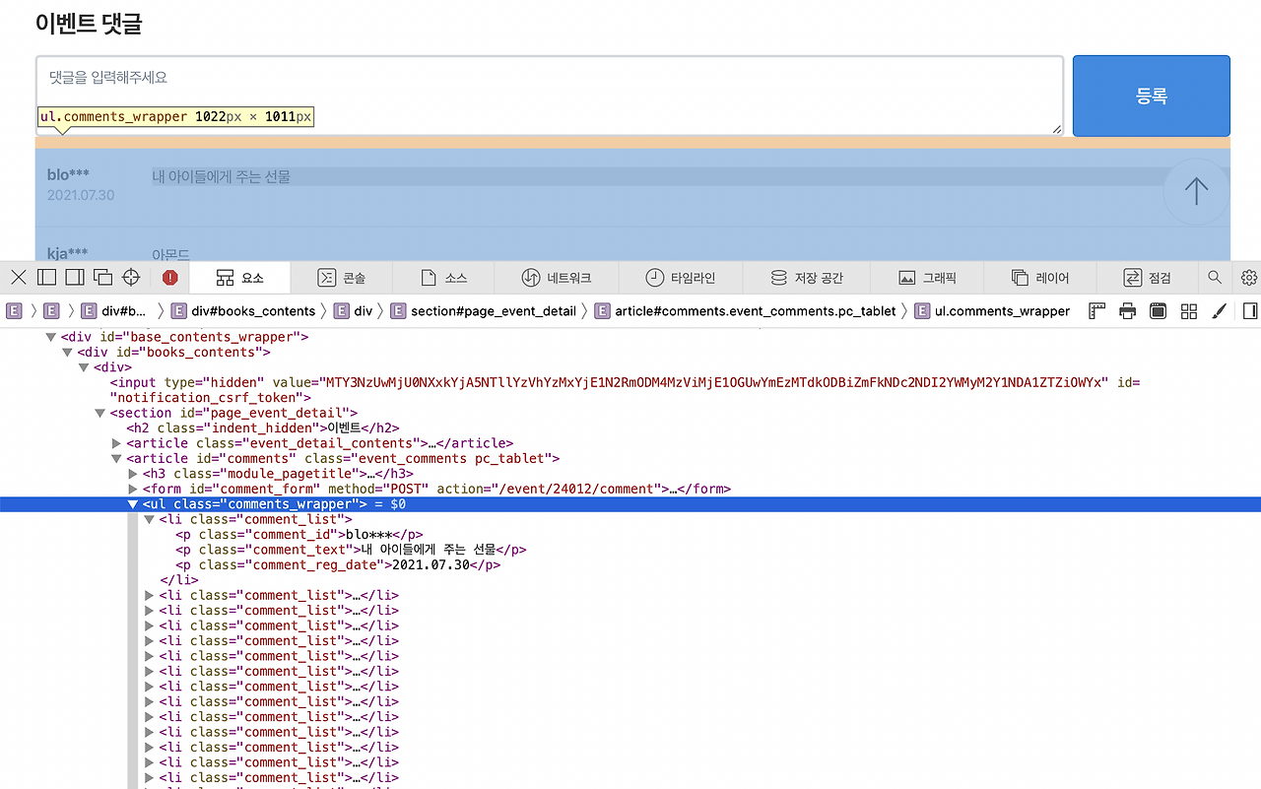Expand the form#comment_form node
The width and height of the screenshot is (1261, 789).
click(x=133, y=489)
